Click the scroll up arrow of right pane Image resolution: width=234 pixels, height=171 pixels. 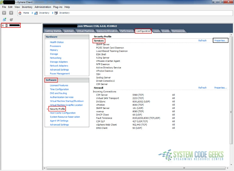point(231,35)
